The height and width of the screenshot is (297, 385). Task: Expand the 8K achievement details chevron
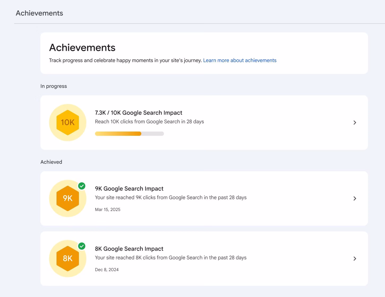click(355, 258)
